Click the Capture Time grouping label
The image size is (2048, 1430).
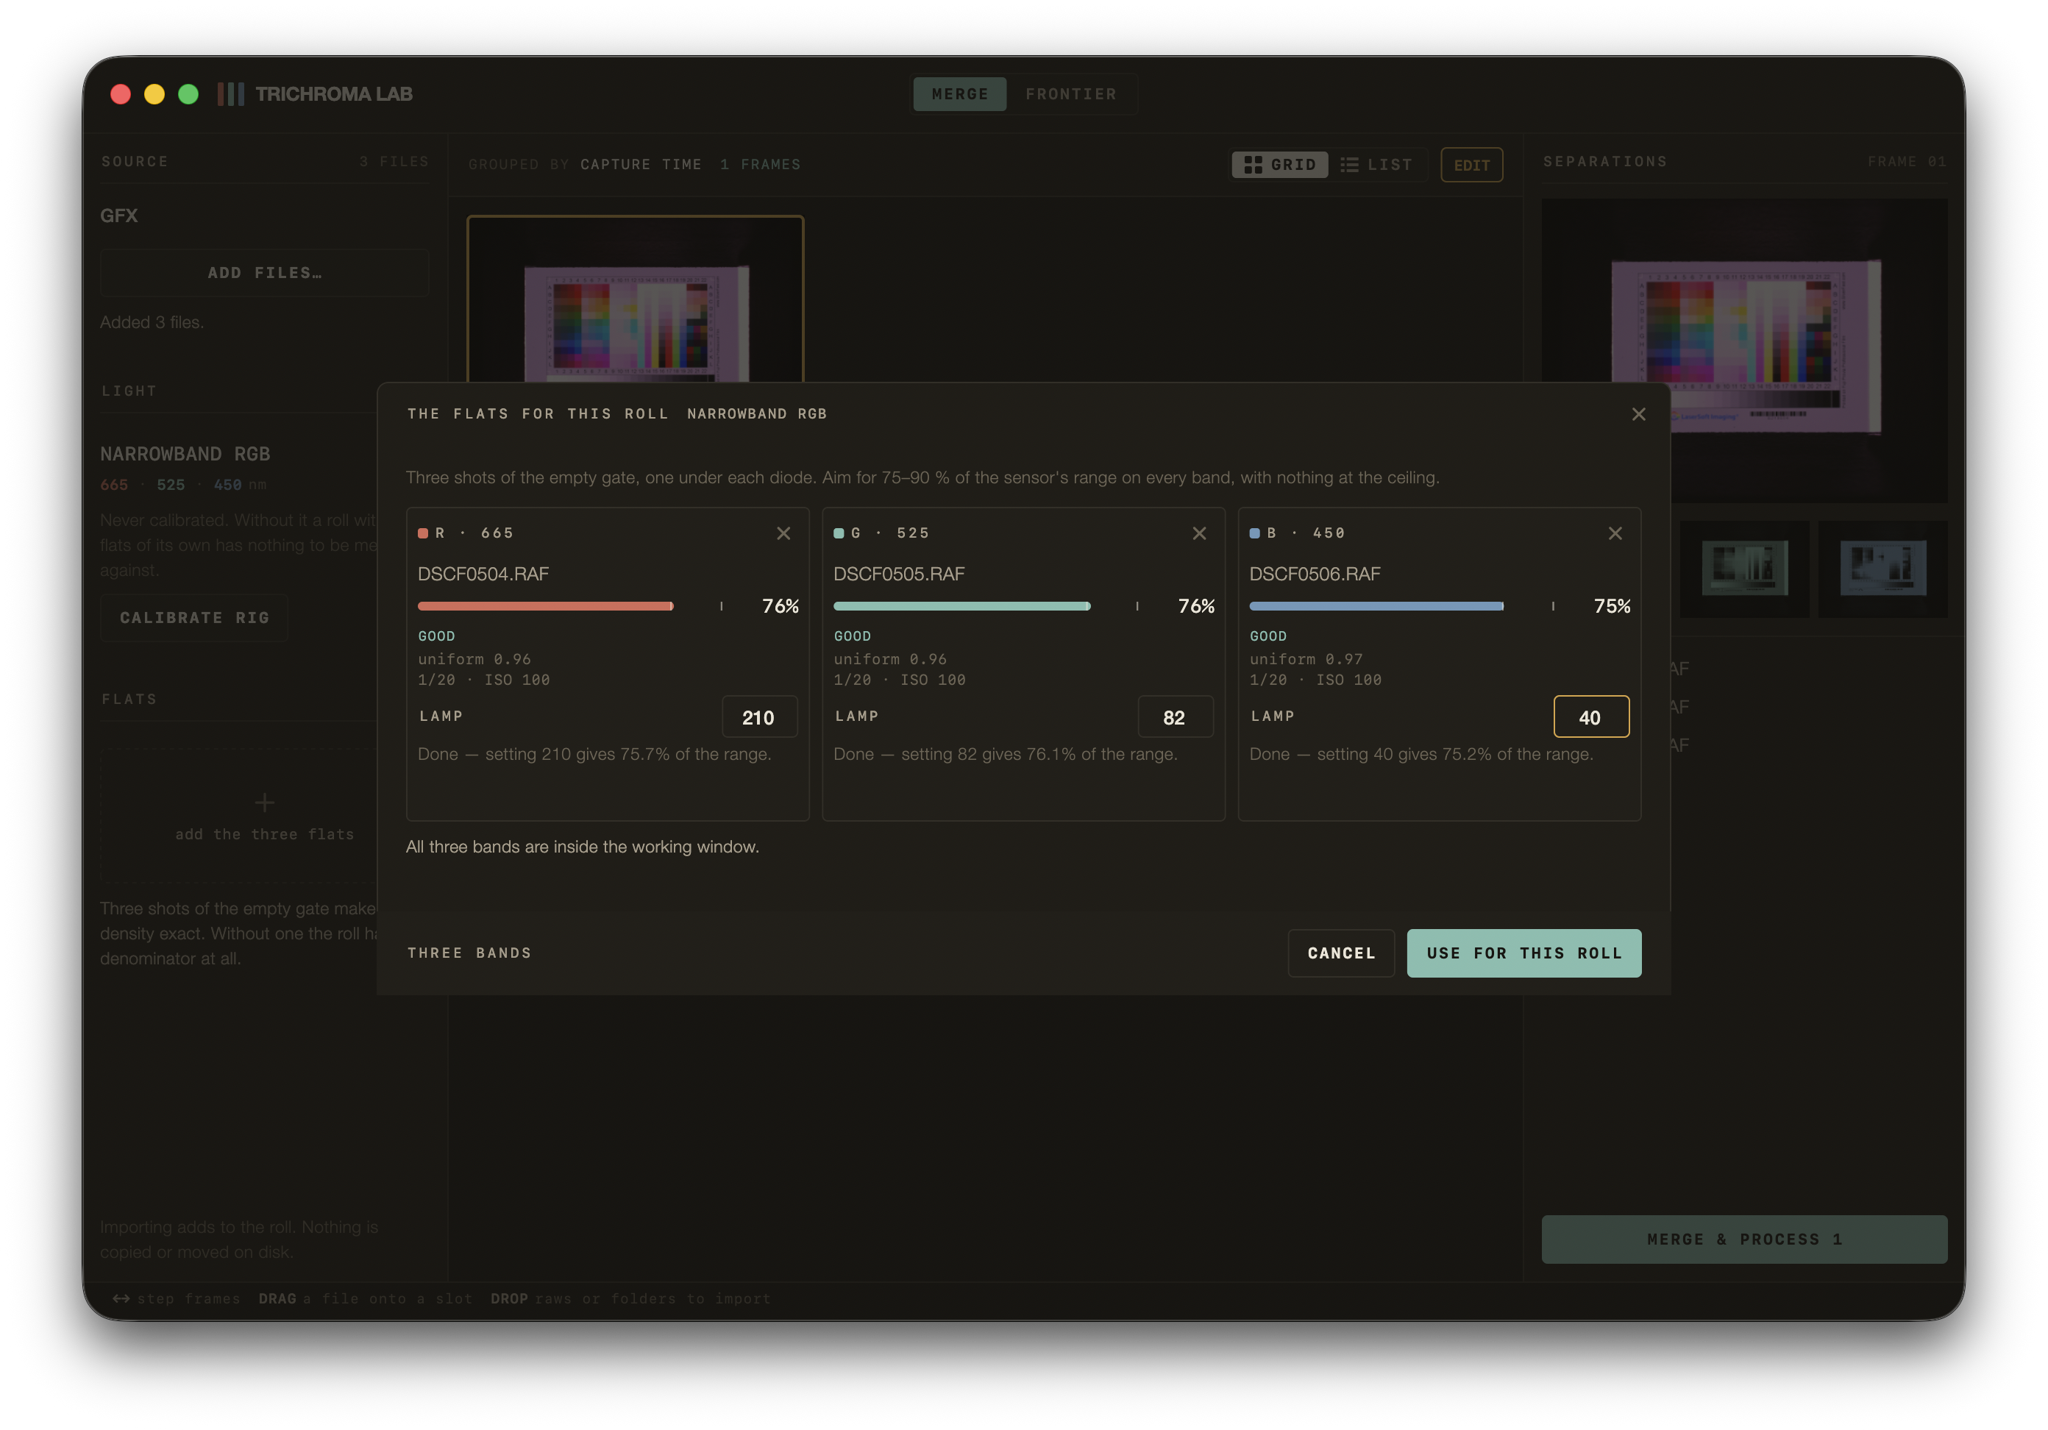pyautogui.click(x=641, y=164)
